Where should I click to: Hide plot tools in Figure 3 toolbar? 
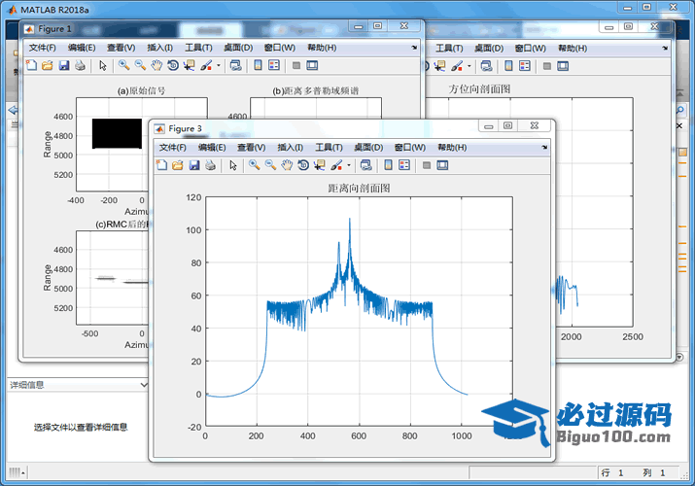[427, 165]
